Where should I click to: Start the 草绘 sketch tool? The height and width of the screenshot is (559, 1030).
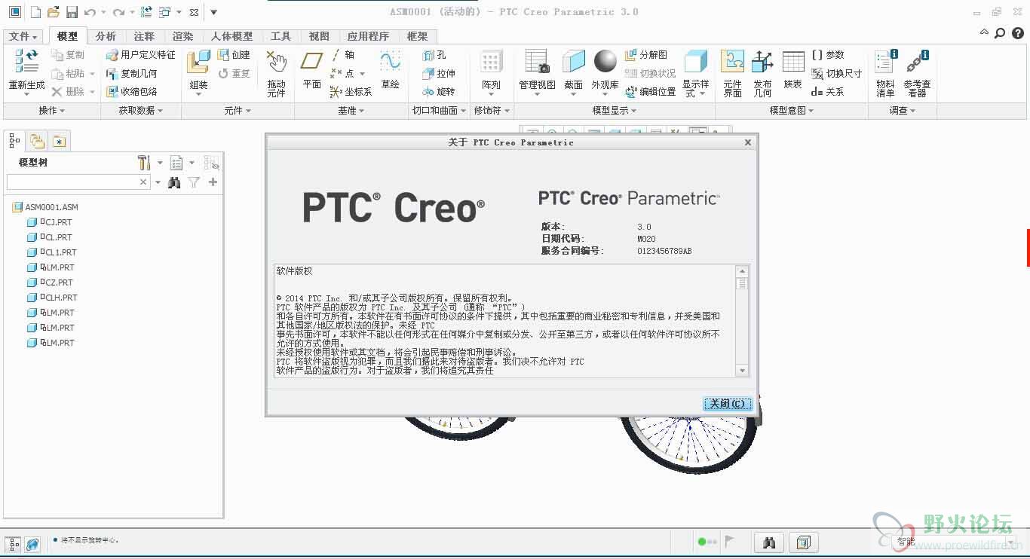390,70
